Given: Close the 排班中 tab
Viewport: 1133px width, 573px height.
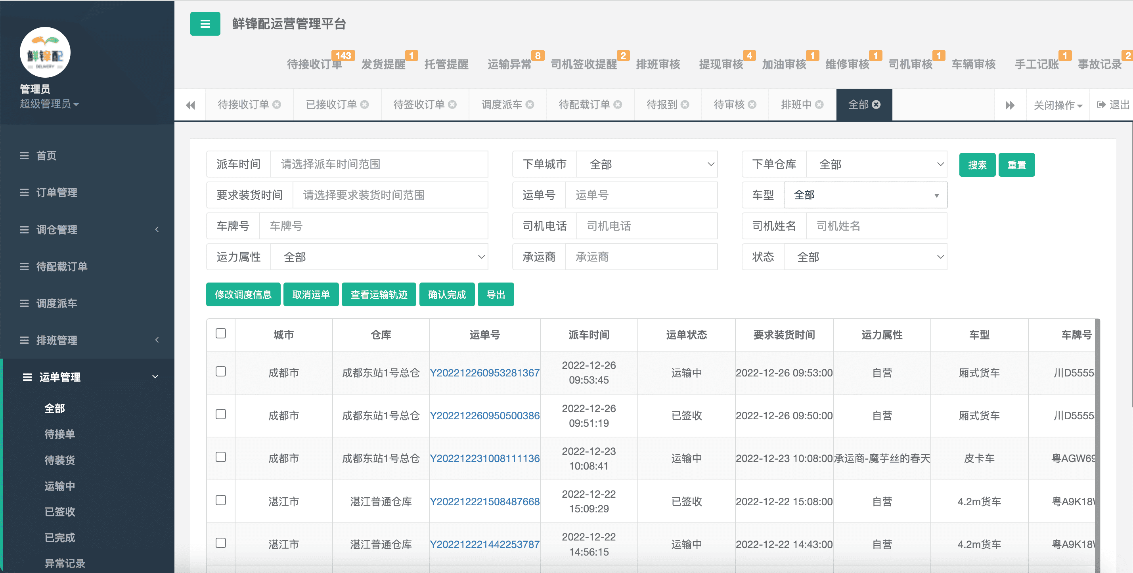Looking at the screenshot, I should 819,105.
